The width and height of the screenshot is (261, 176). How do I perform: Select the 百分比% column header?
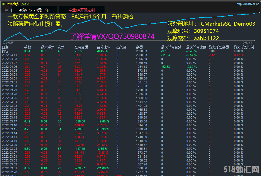(x=103, y=47)
